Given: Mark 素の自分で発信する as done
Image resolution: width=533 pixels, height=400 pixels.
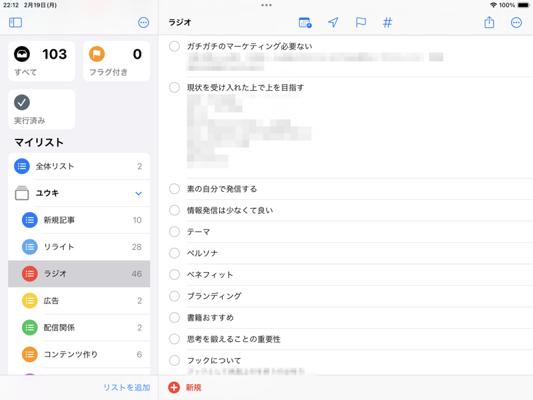Looking at the screenshot, I should click(175, 189).
